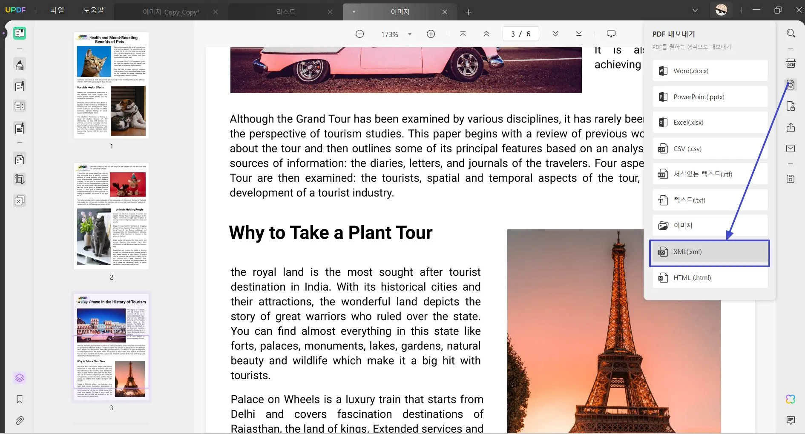
Task: Export as 이미지
Action: [x=710, y=226]
